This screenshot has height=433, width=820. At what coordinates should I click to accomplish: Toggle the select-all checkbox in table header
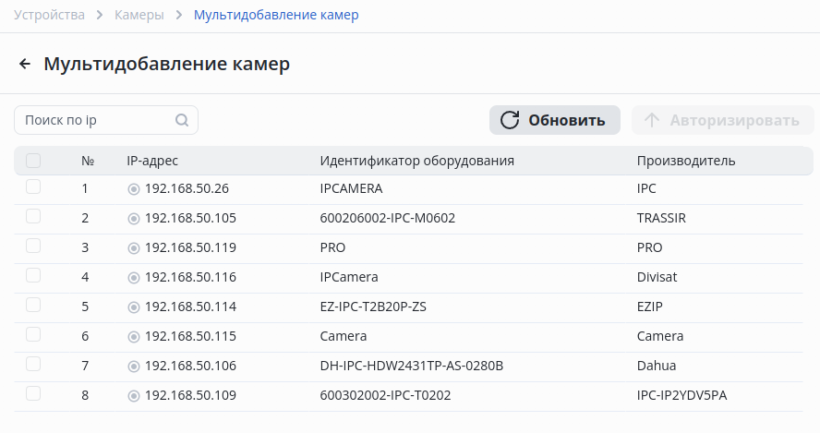click(33, 161)
